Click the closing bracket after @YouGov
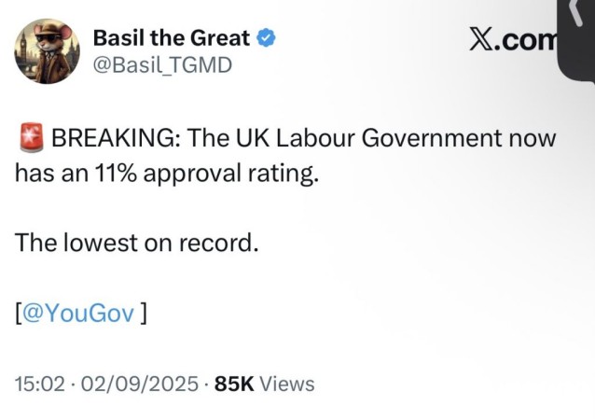Image resolution: width=595 pixels, height=419 pixels. [x=143, y=314]
